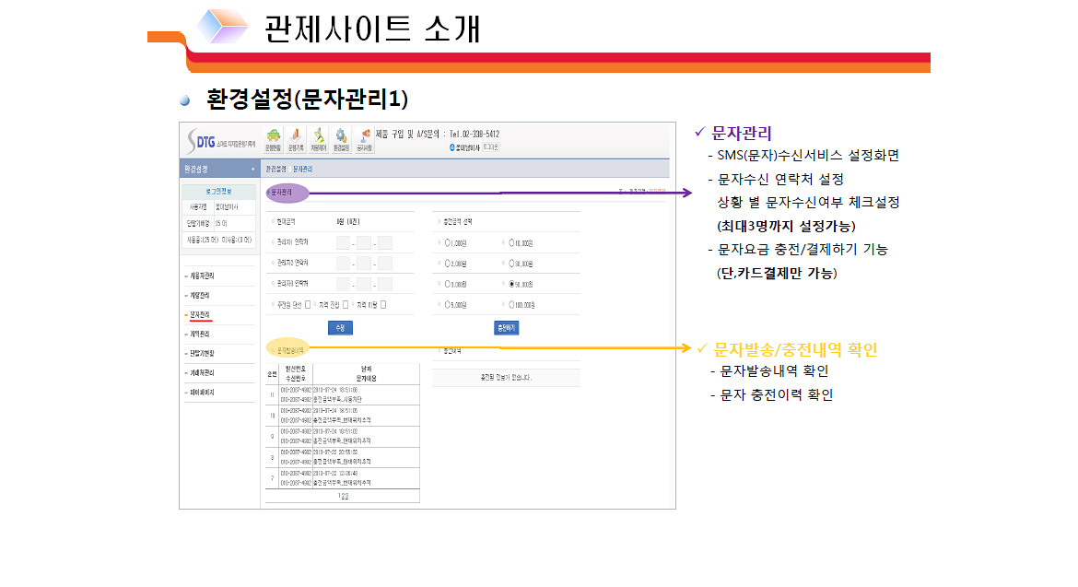Expand the 환경설정 sidebar header arrow
The width and height of the screenshot is (1078, 587).
pos(253,170)
